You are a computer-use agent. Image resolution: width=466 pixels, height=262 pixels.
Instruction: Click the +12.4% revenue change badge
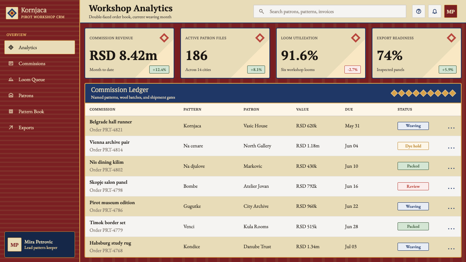coord(159,70)
